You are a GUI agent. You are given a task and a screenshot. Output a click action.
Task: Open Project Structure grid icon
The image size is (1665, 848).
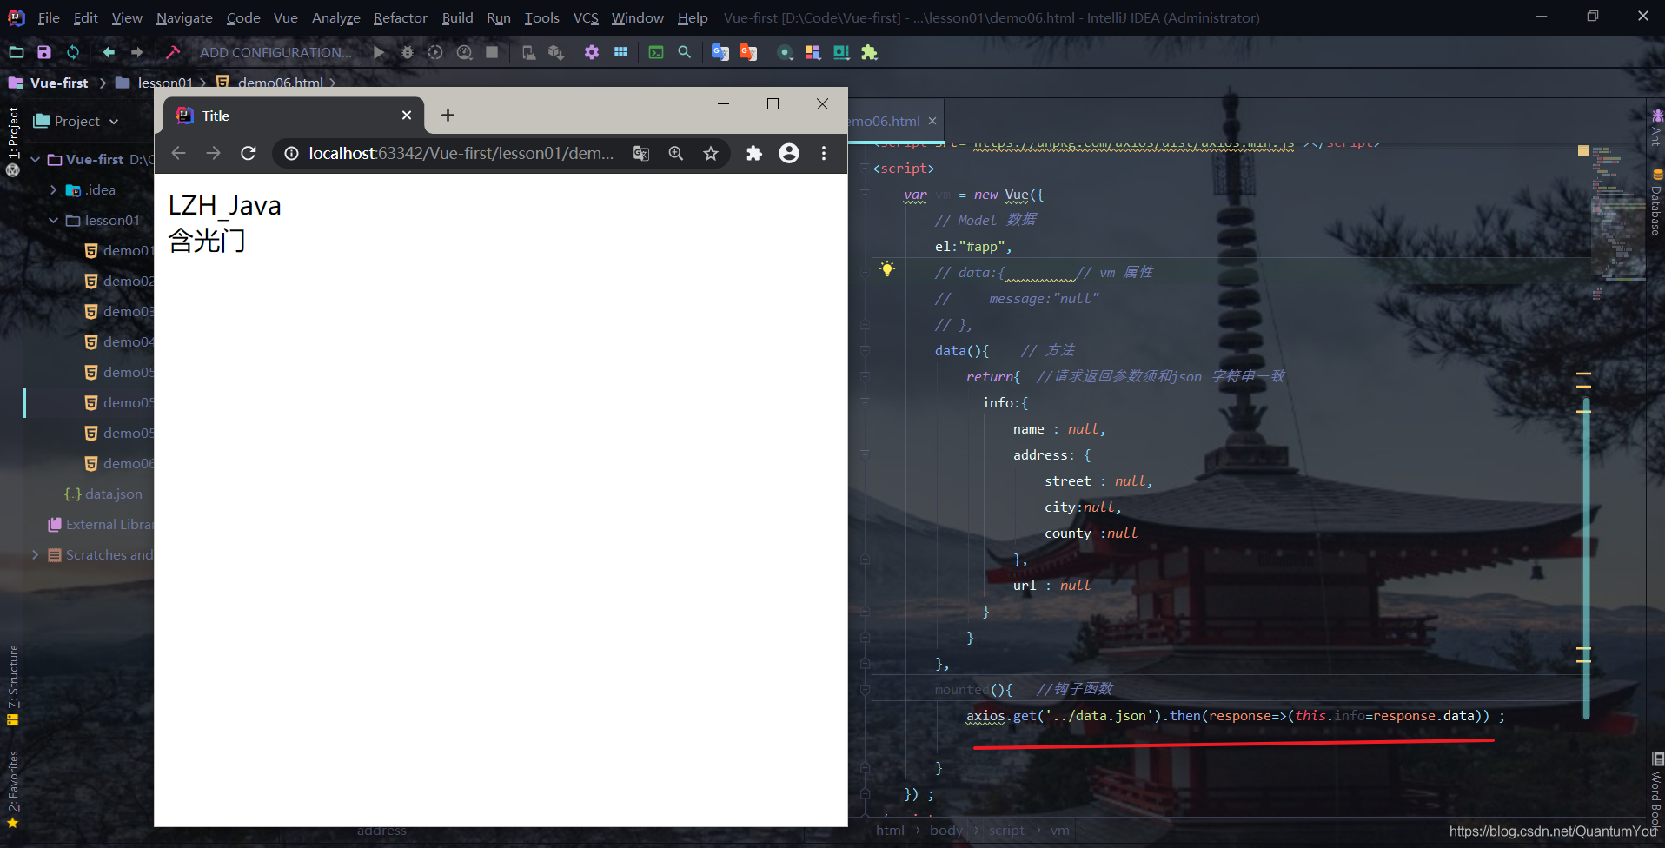(x=620, y=52)
